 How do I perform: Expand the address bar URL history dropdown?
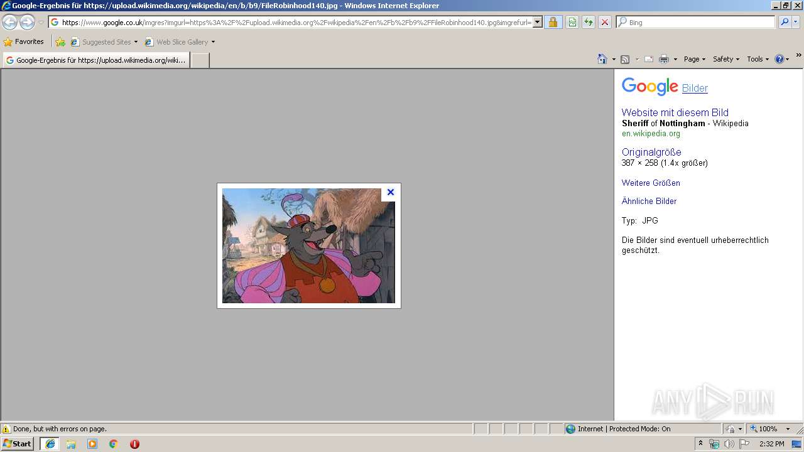coord(537,23)
